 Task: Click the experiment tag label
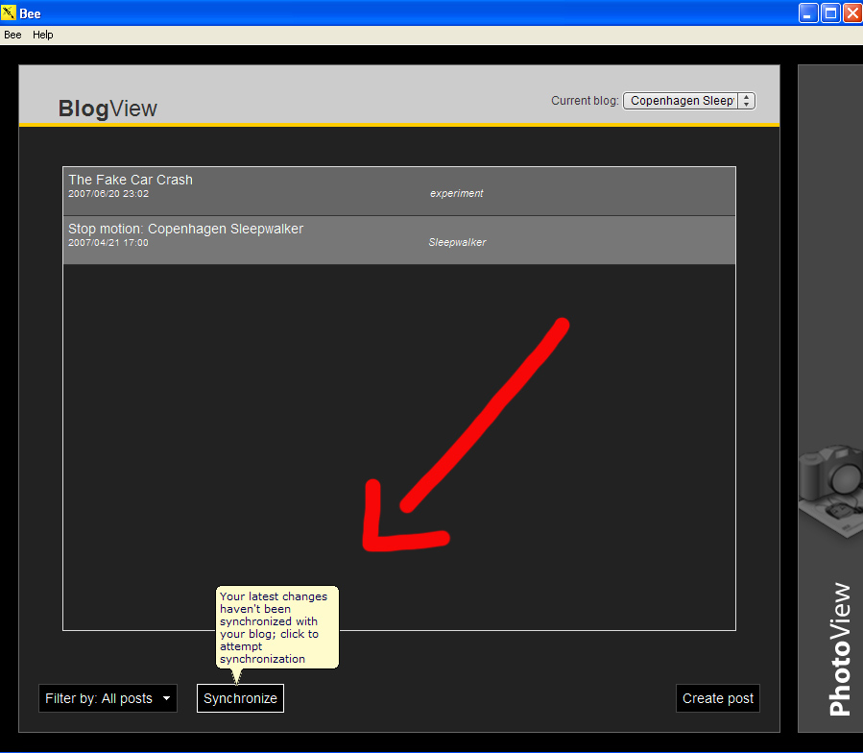click(457, 193)
